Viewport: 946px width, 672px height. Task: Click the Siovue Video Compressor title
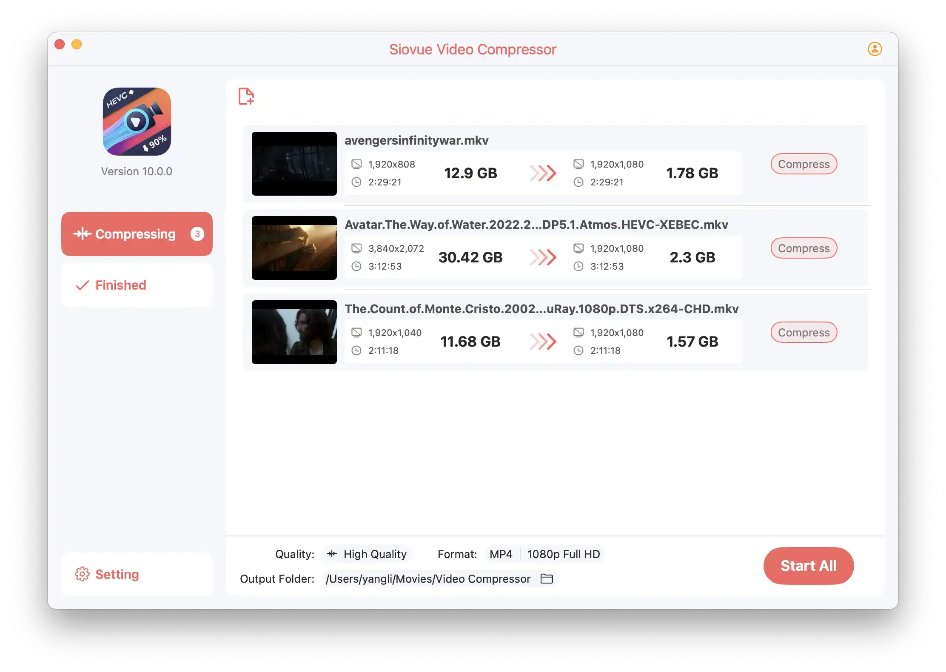[473, 49]
